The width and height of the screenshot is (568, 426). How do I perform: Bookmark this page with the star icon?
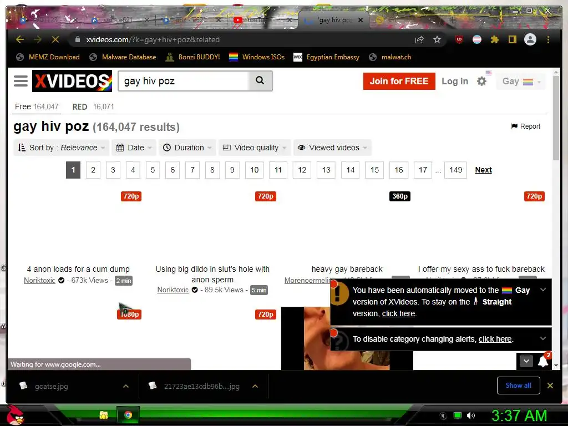click(x=437, y=39)
